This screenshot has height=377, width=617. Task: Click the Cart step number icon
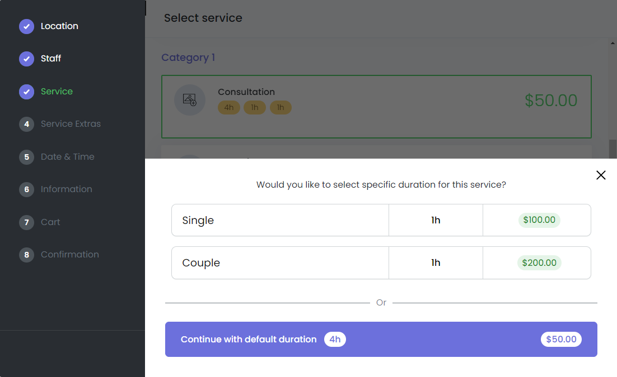click(x=26, y=222)
